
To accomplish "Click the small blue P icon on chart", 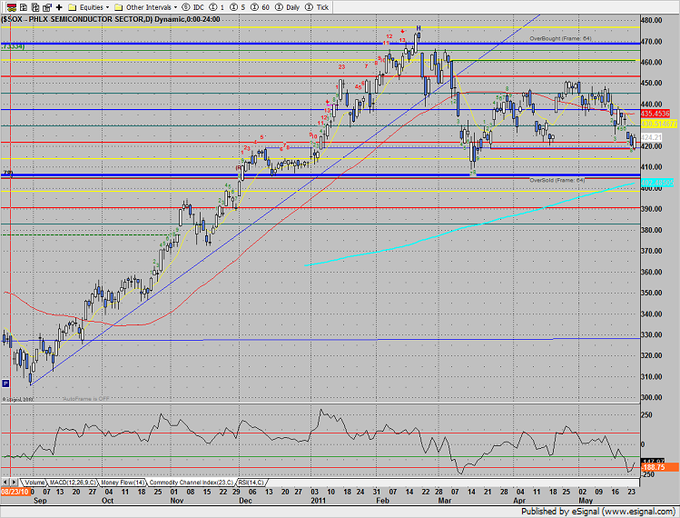I will coord(5,383).
